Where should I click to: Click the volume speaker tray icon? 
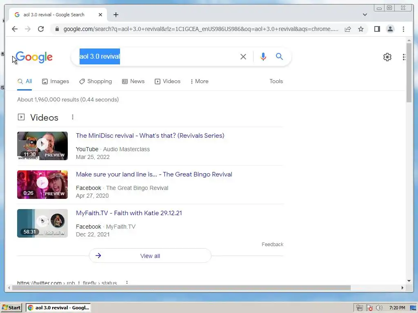click(x=379, y=308)
